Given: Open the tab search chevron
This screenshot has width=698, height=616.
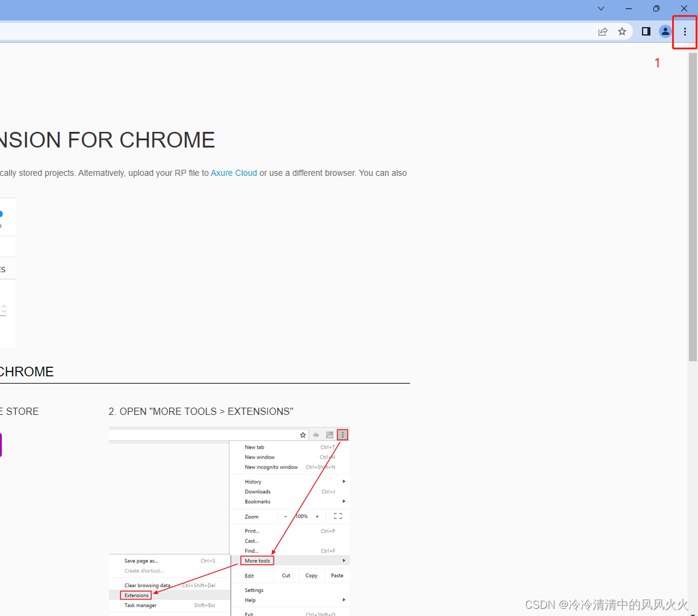Looking at the screenshot, I should tap(600, 8).
